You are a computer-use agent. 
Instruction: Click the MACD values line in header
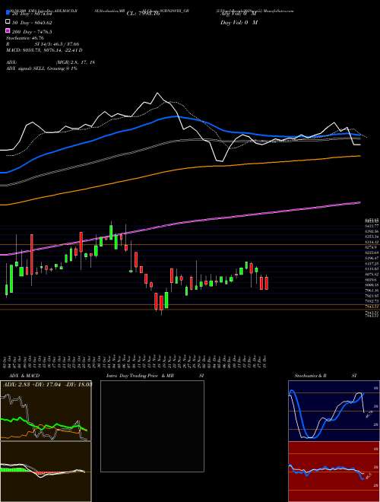[x=44, y=50]
